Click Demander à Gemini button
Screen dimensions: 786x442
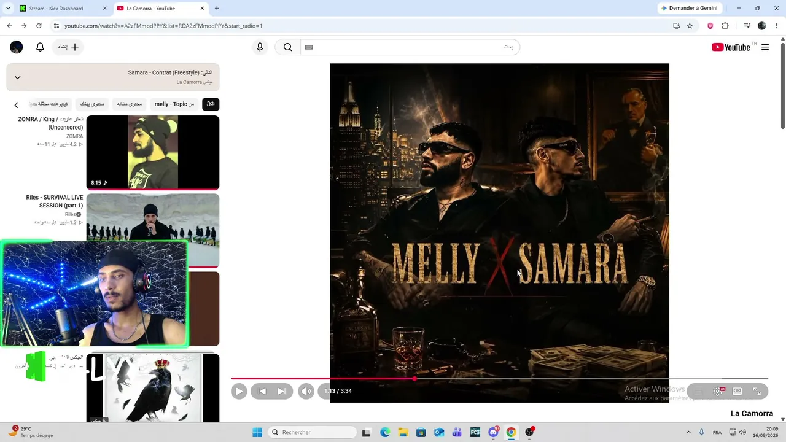(x=689, y=8)
